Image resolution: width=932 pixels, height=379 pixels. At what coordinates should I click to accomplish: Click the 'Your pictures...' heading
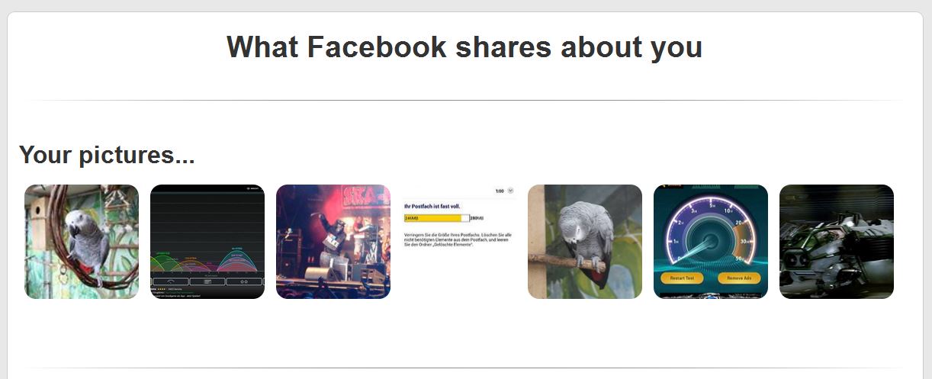pyautogui.click(x=107, y=155)
